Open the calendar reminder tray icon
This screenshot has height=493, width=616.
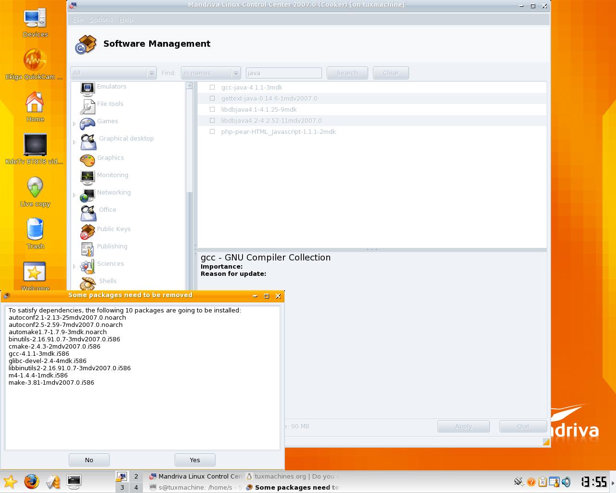tap(554, 481)
